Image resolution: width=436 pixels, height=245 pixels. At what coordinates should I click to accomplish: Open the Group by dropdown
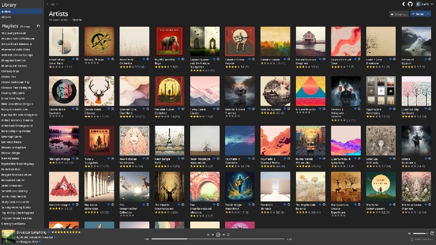click(x=400, y=14)
